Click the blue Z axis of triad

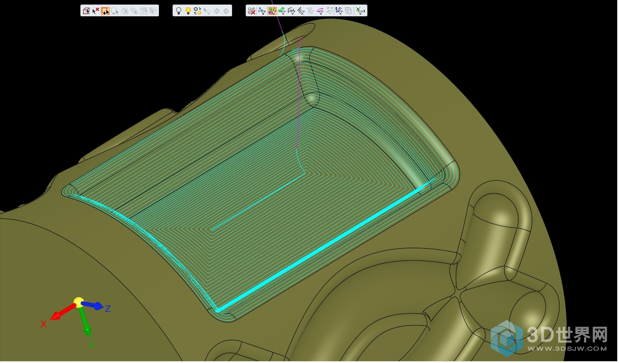pyautogui.click(x=93, y=306)
